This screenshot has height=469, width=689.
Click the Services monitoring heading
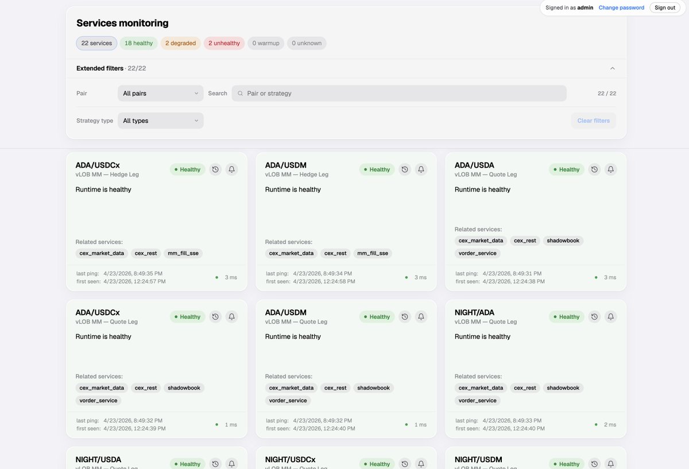click(x=122, y=24)
